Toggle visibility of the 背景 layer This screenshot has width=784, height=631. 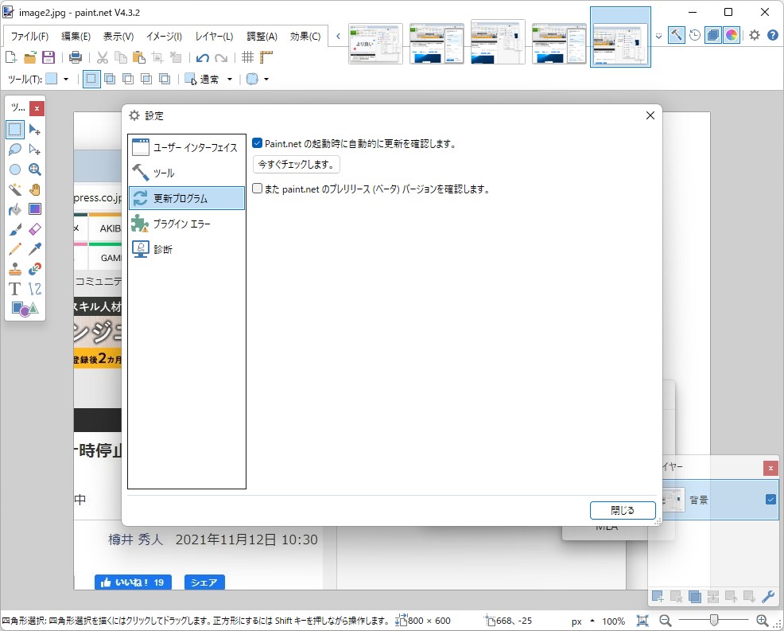[770, 499]
